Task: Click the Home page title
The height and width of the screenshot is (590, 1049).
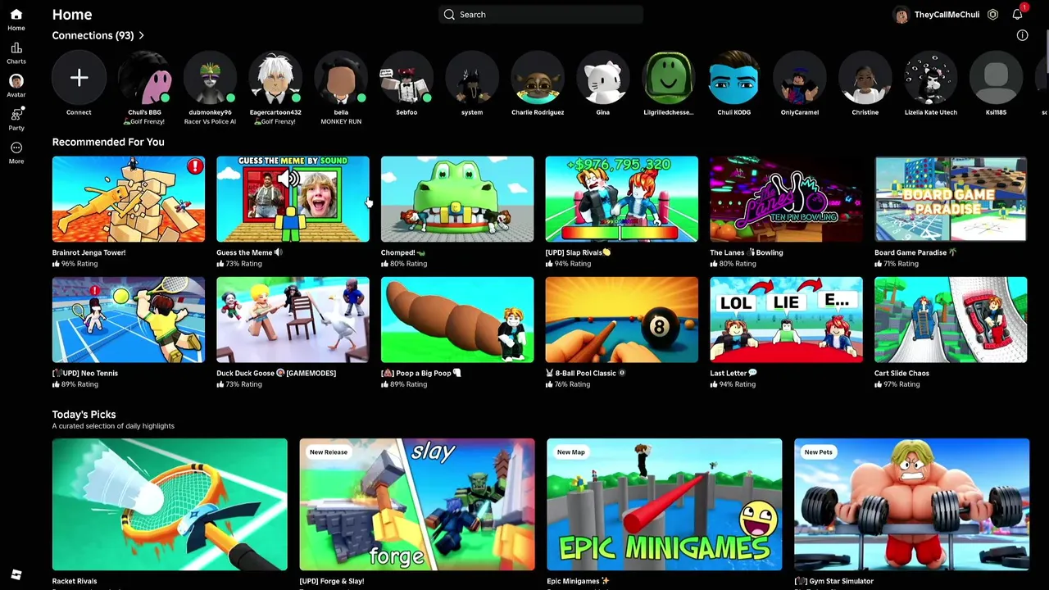Action: [x=72, y=15]
